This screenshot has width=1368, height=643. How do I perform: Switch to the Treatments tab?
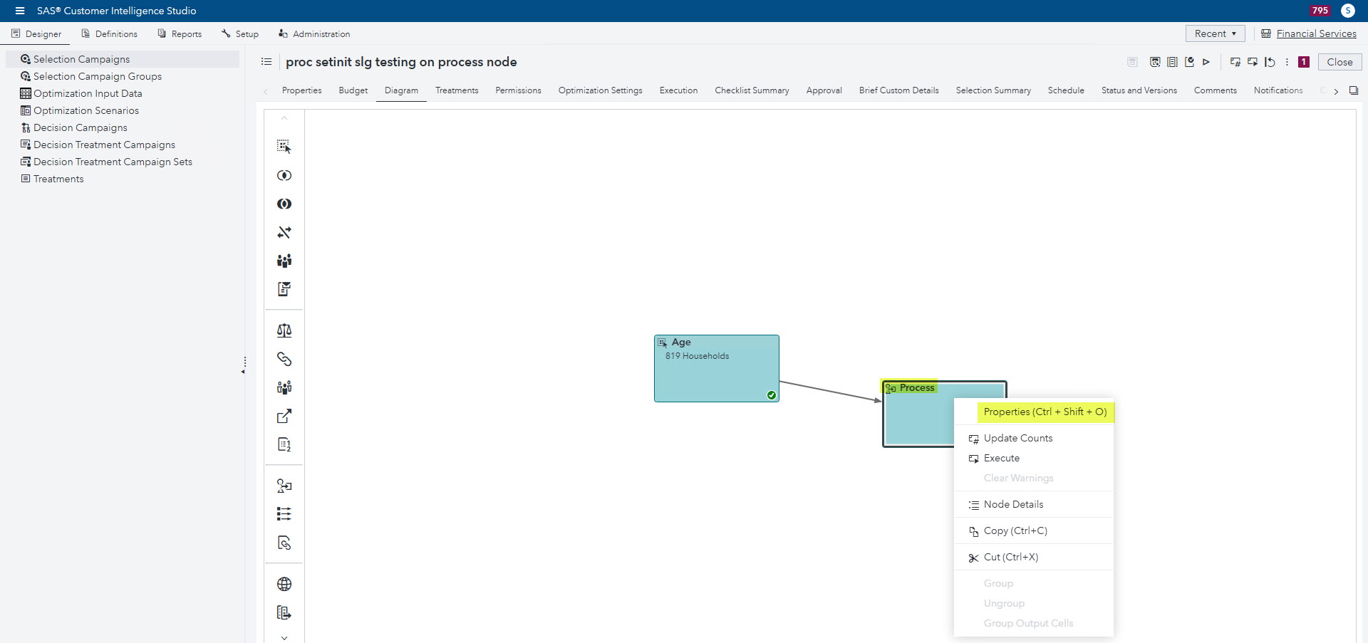pyautogui.click(x=457, y=90)
